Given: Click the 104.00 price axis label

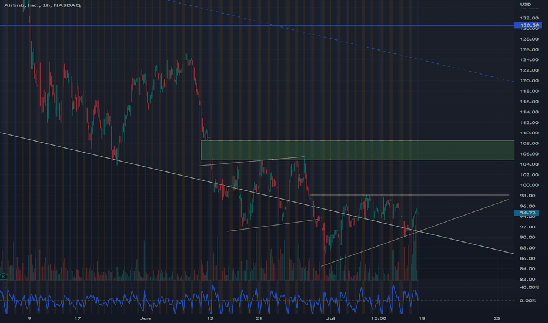Looking at the screenshot, I should pos(529,164).
